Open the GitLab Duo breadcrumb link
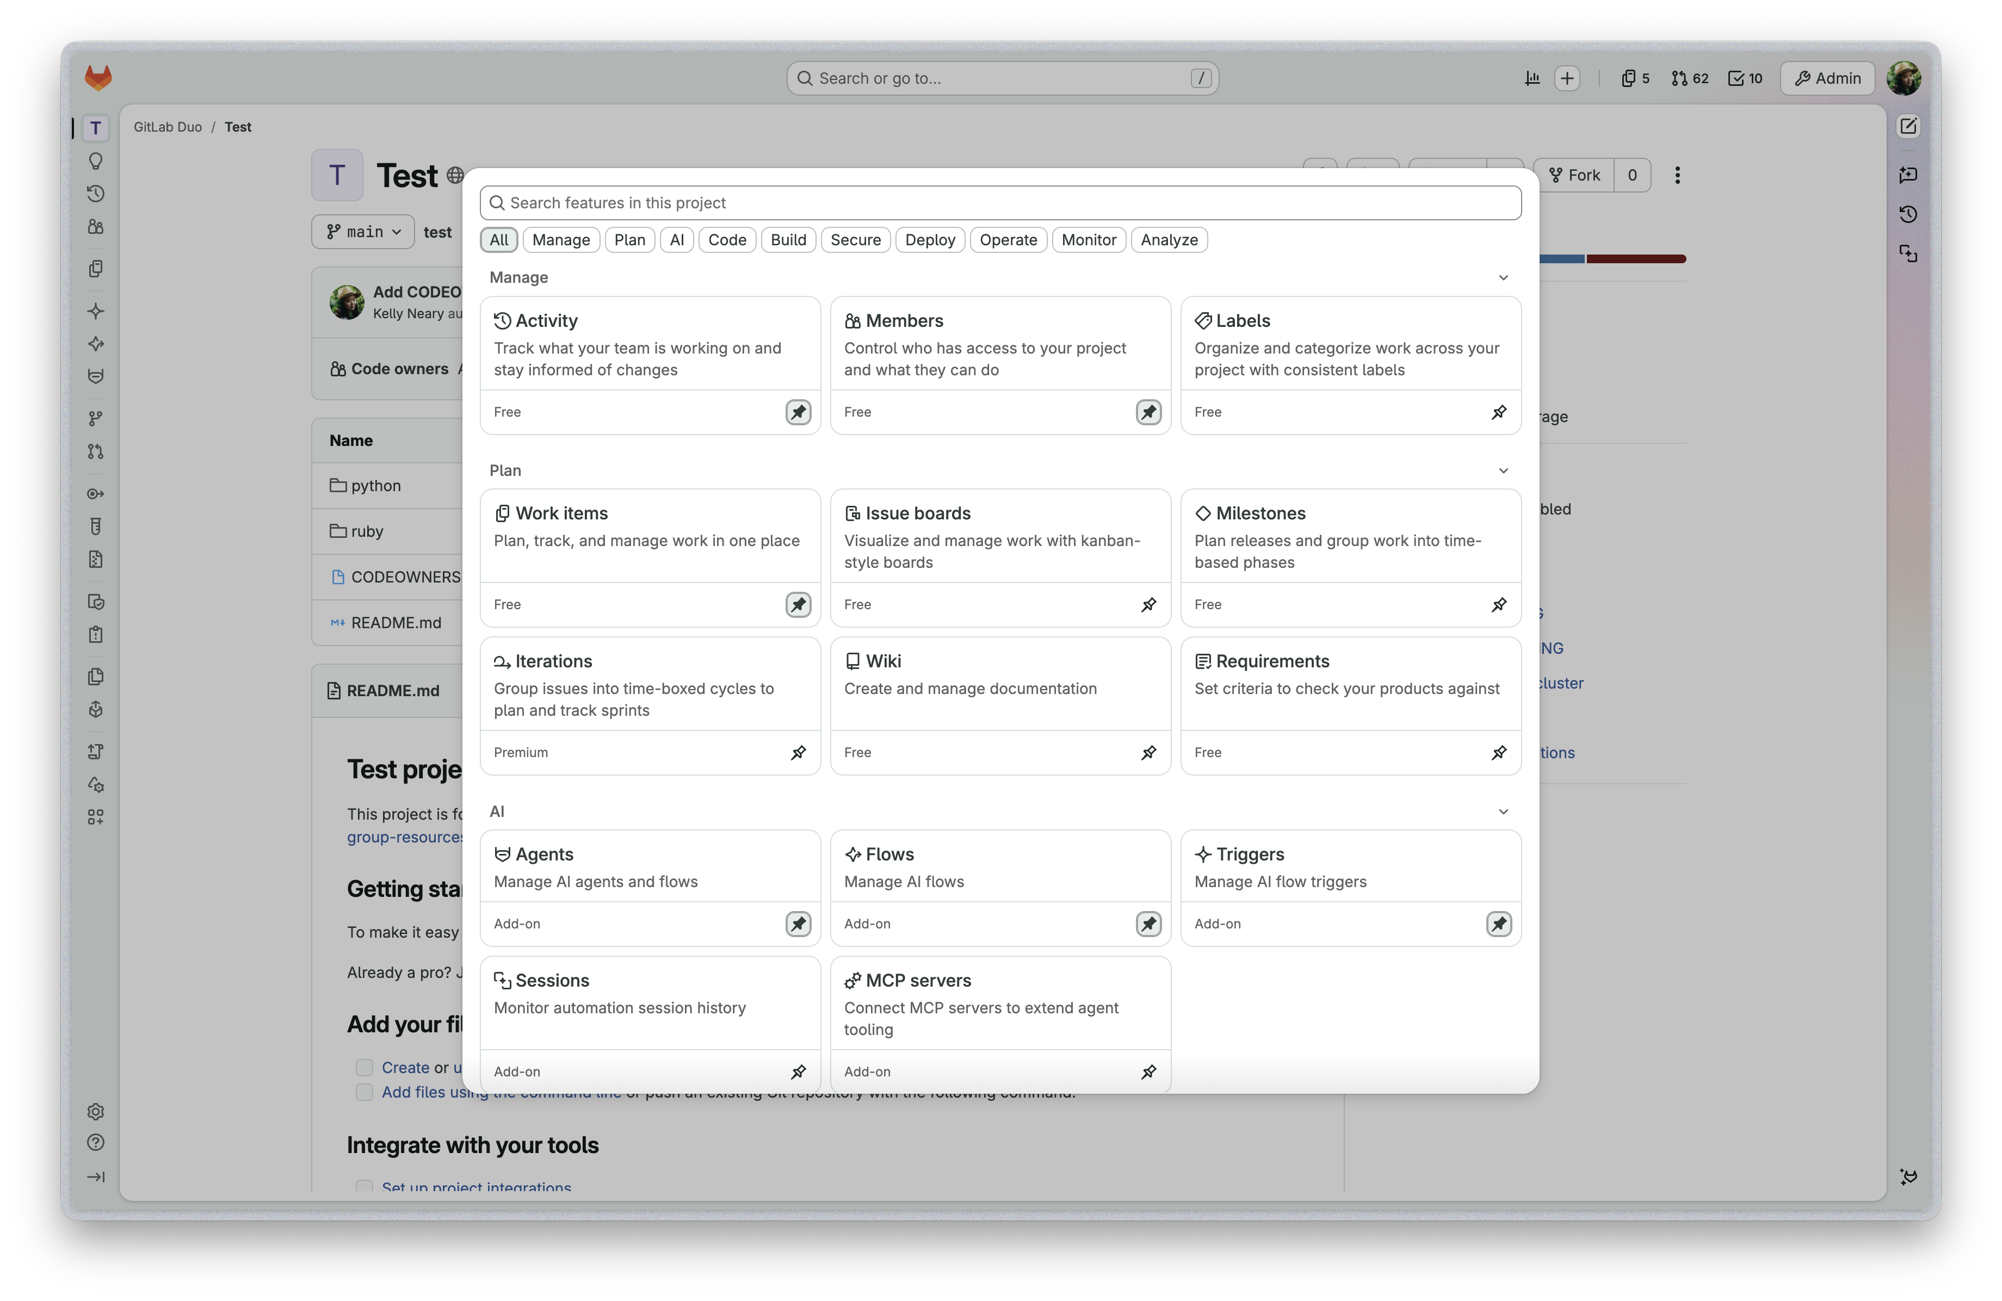 click(168, 127)
